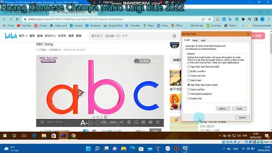This screenshot has height=153, width=272.
Task: Show more bookmarks with the » chevron
Action: pyautogui.click(x=243, y=25)
